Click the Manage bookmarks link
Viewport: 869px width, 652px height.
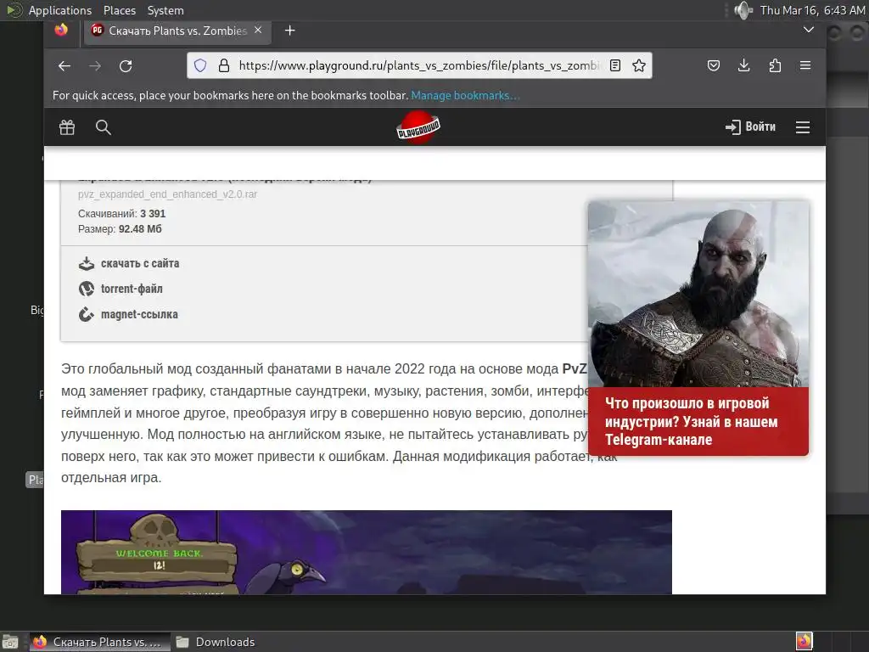[x=465, y=95]
